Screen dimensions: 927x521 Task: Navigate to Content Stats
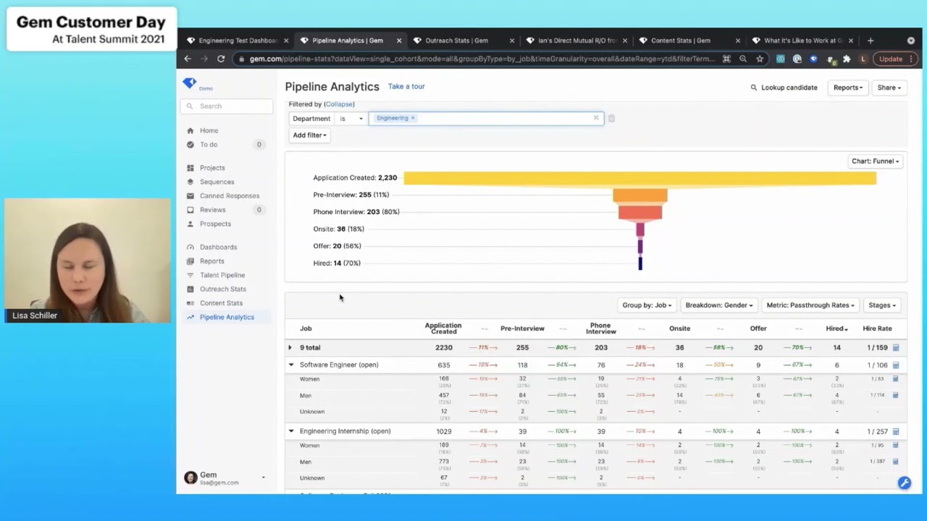pyautogui.click(x=221, y=303)
